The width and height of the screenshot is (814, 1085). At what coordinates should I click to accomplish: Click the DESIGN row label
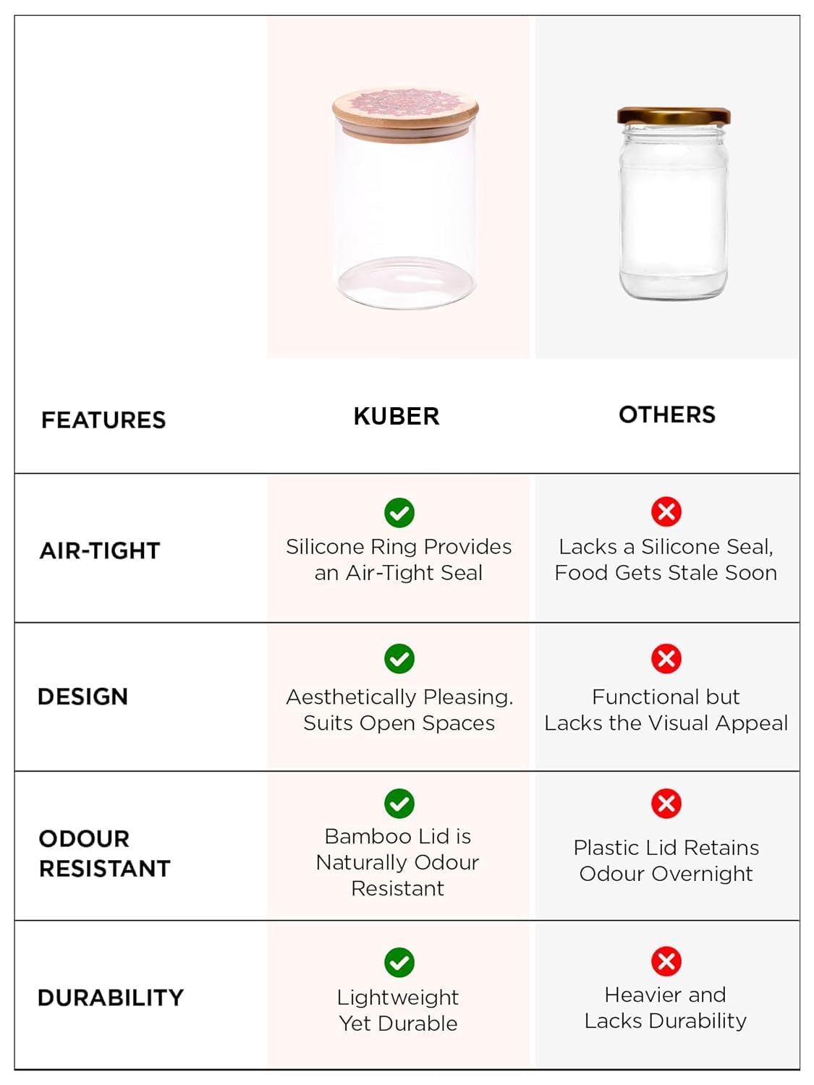[x=82, y=697]
